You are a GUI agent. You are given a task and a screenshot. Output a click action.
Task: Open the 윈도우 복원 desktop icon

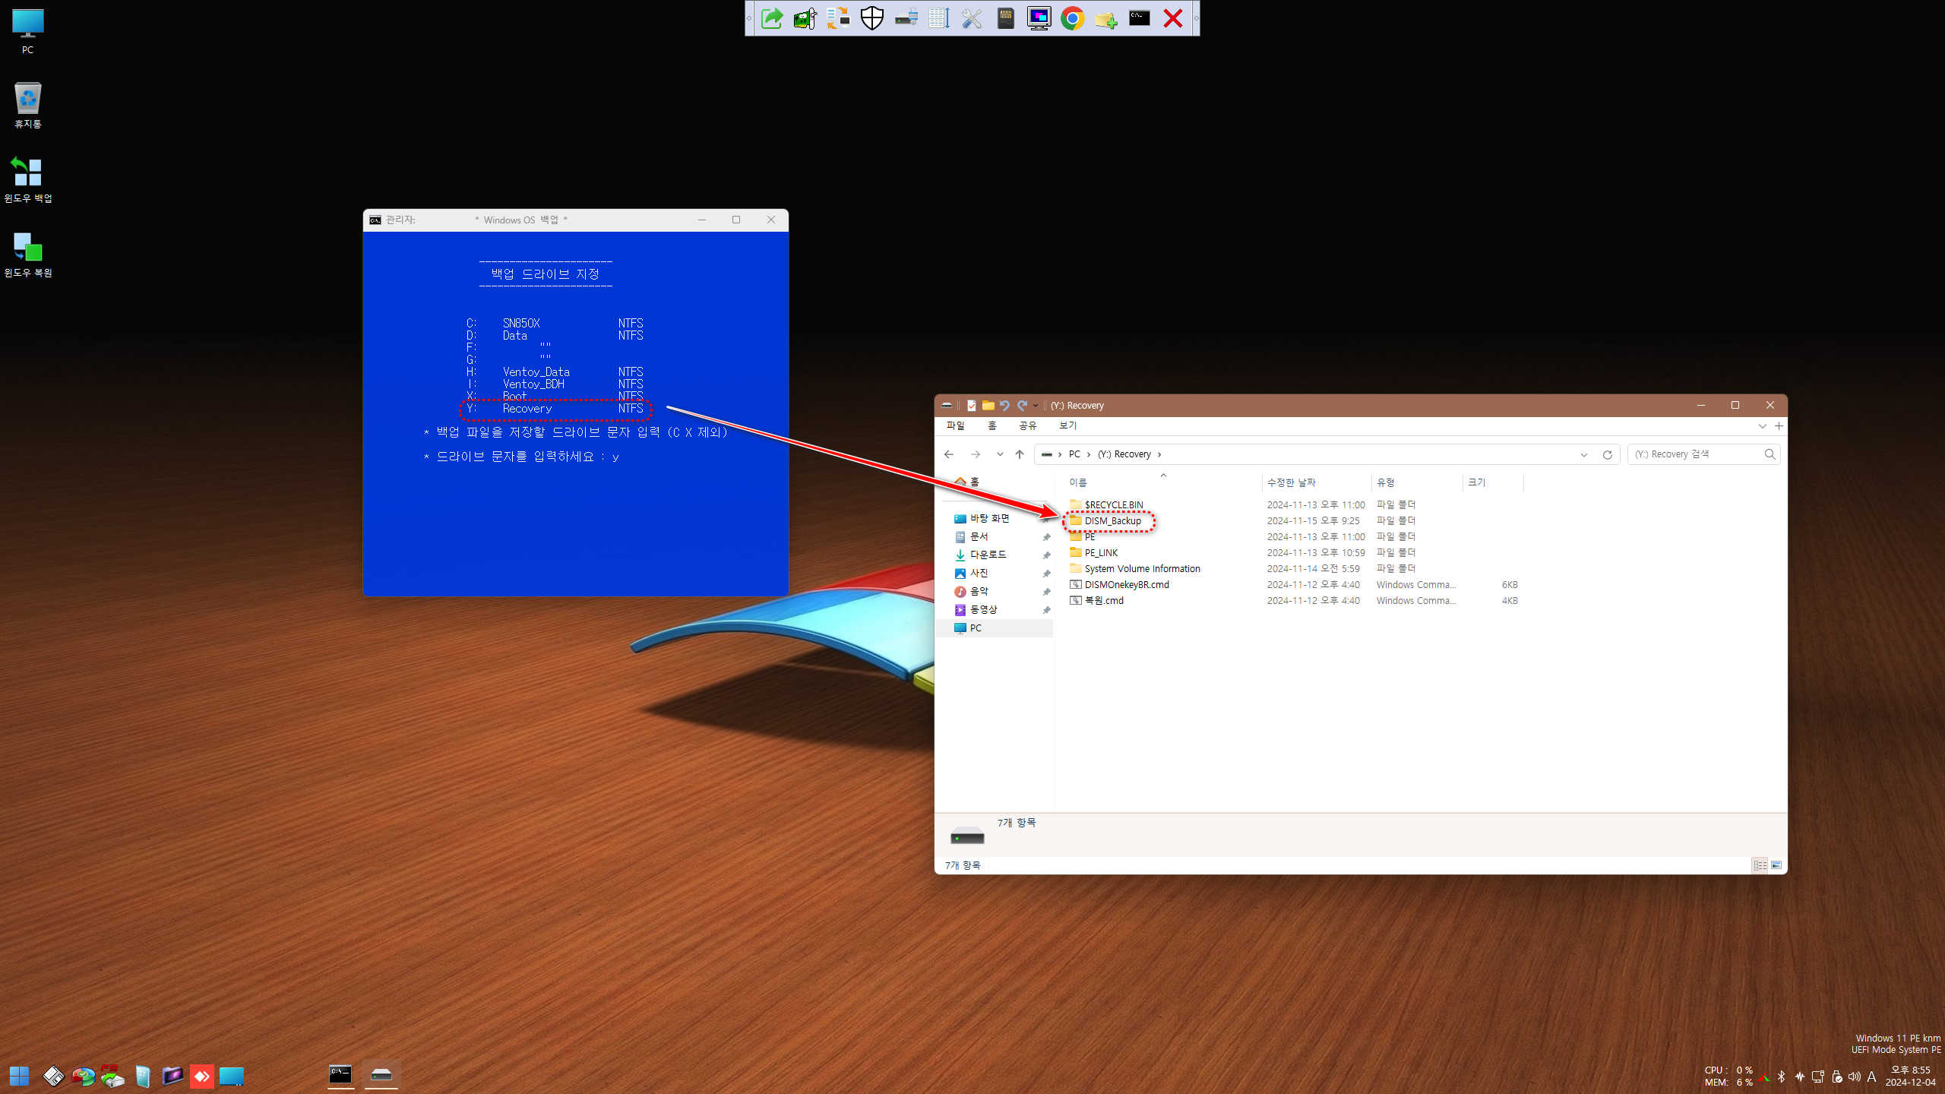coord(28,254)
